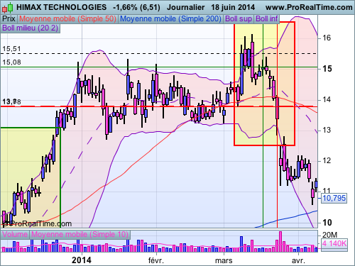Click the 16 price axis label
Screen dimensions: 355x266
[327, 38]
